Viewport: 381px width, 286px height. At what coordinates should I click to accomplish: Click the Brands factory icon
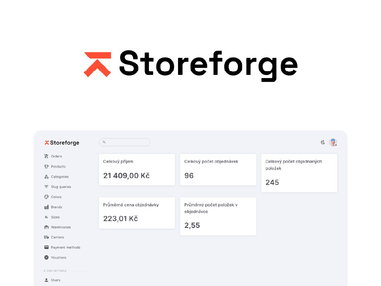(46, 207)
